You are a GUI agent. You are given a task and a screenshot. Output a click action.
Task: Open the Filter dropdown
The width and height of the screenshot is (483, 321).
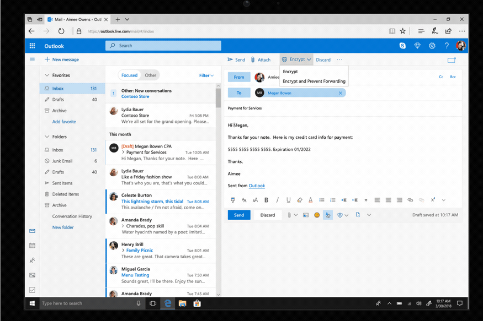point(206,75)
